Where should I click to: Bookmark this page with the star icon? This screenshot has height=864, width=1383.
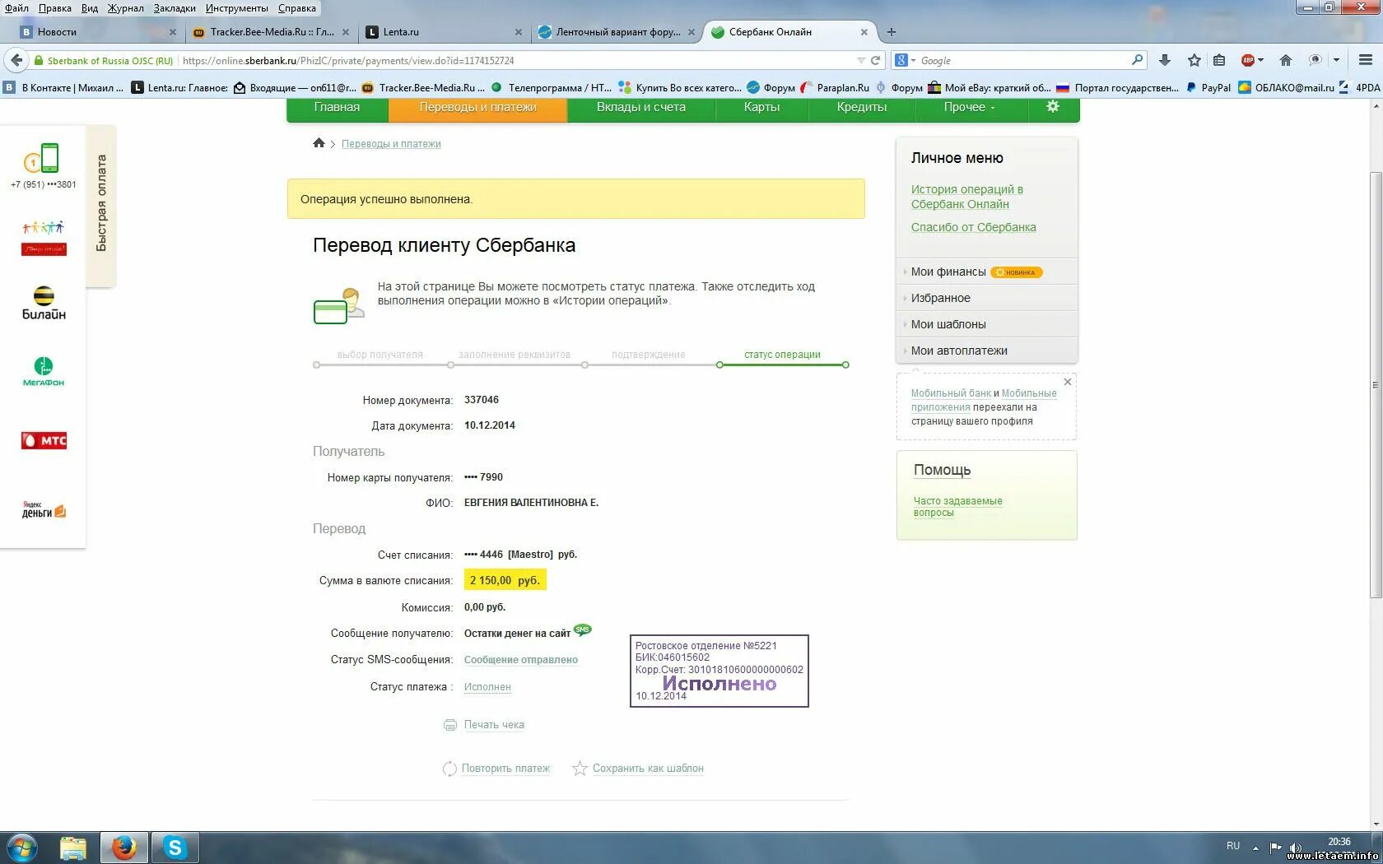pyautogui.click(x=1194, y=60)
